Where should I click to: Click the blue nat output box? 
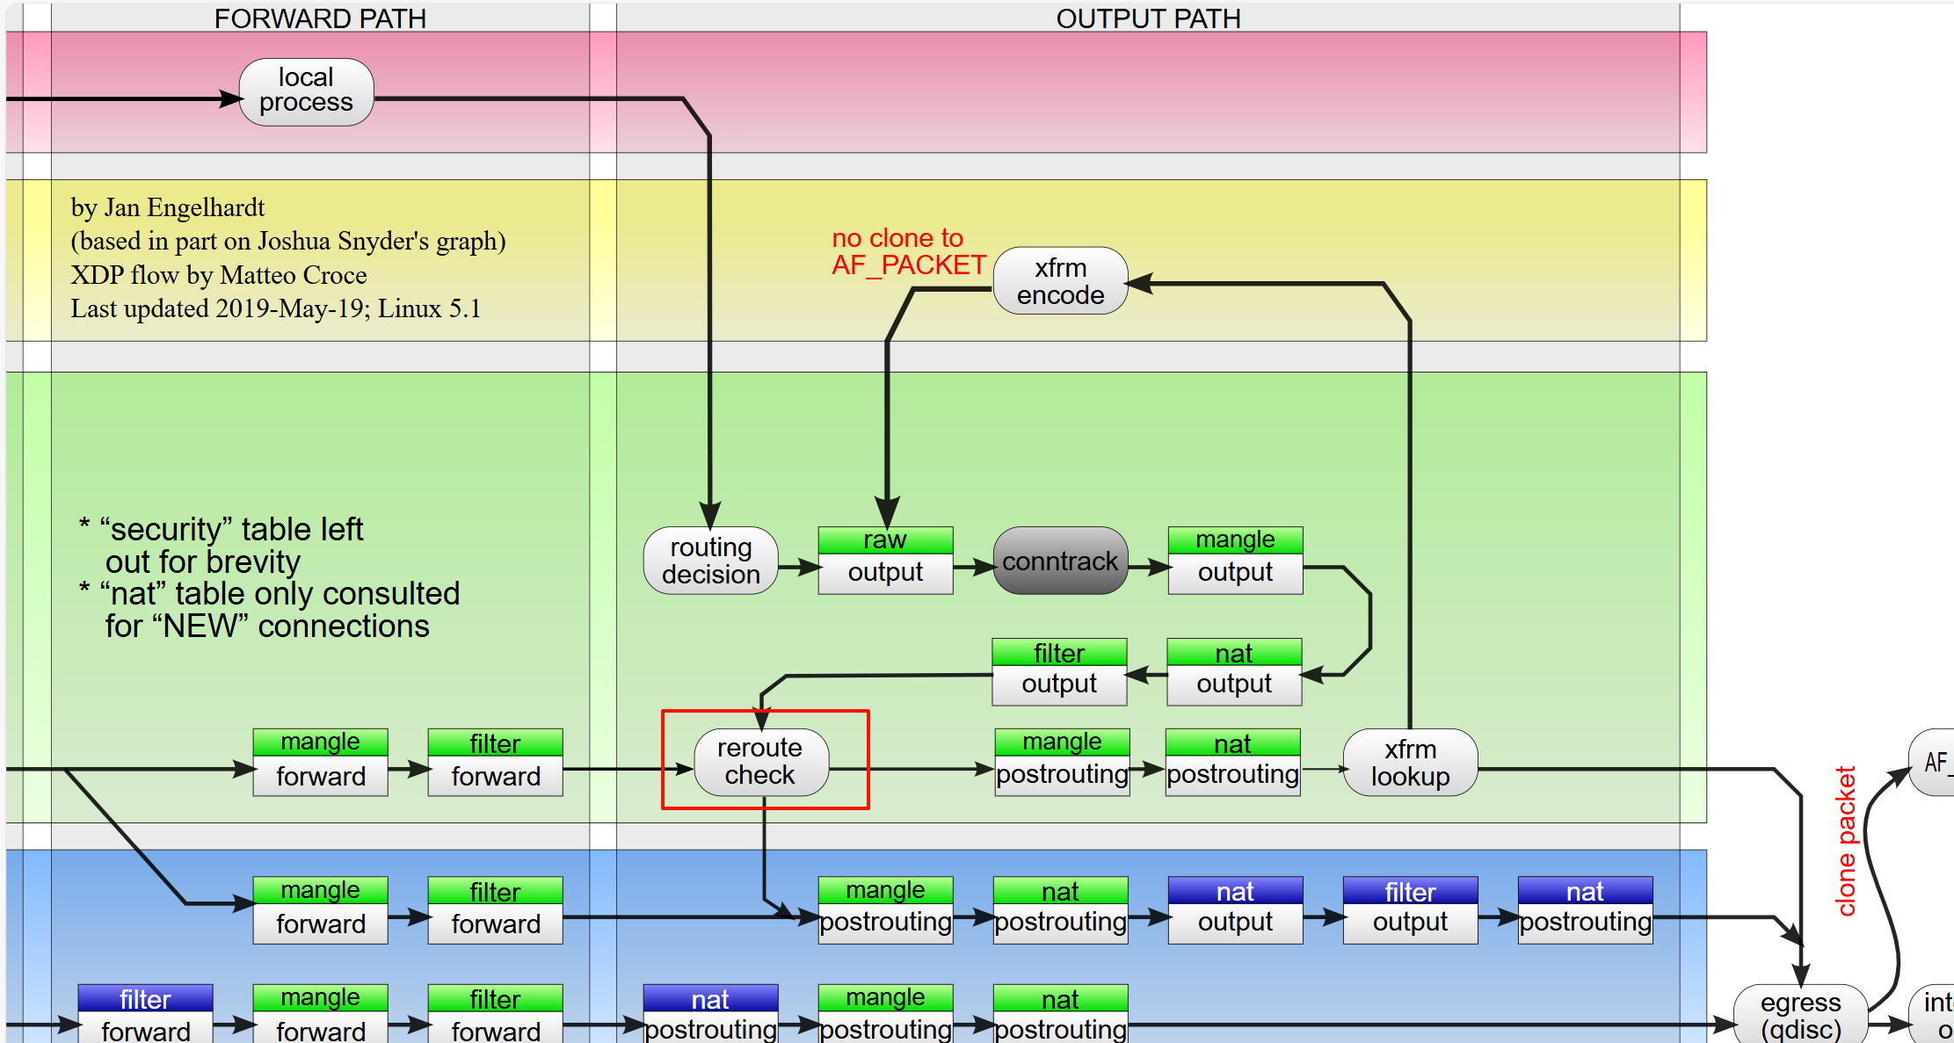[1235, 909]
